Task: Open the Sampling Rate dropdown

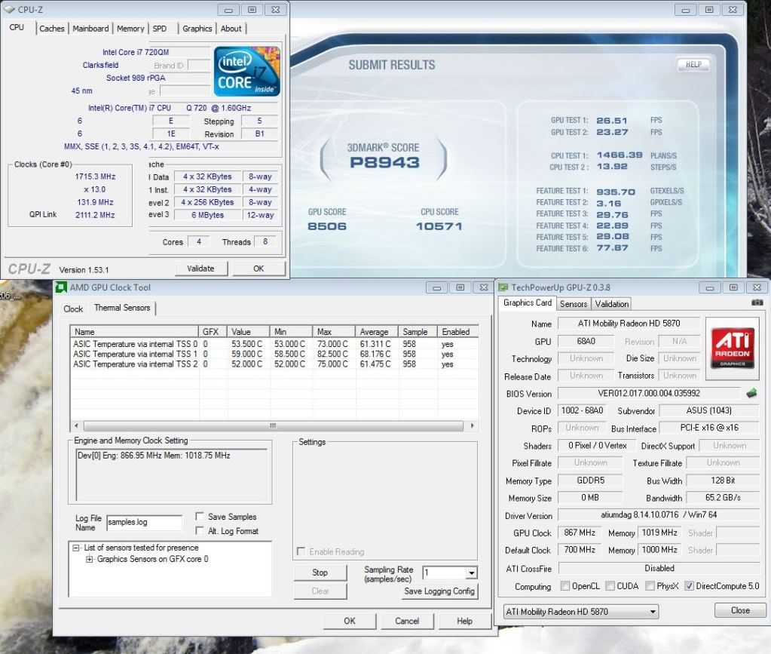Action: point(472,573)
